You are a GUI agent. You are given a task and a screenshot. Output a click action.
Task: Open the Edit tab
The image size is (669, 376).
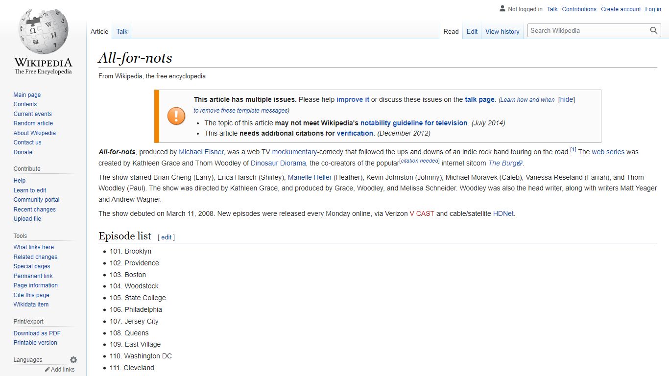[x=472, y=31]
